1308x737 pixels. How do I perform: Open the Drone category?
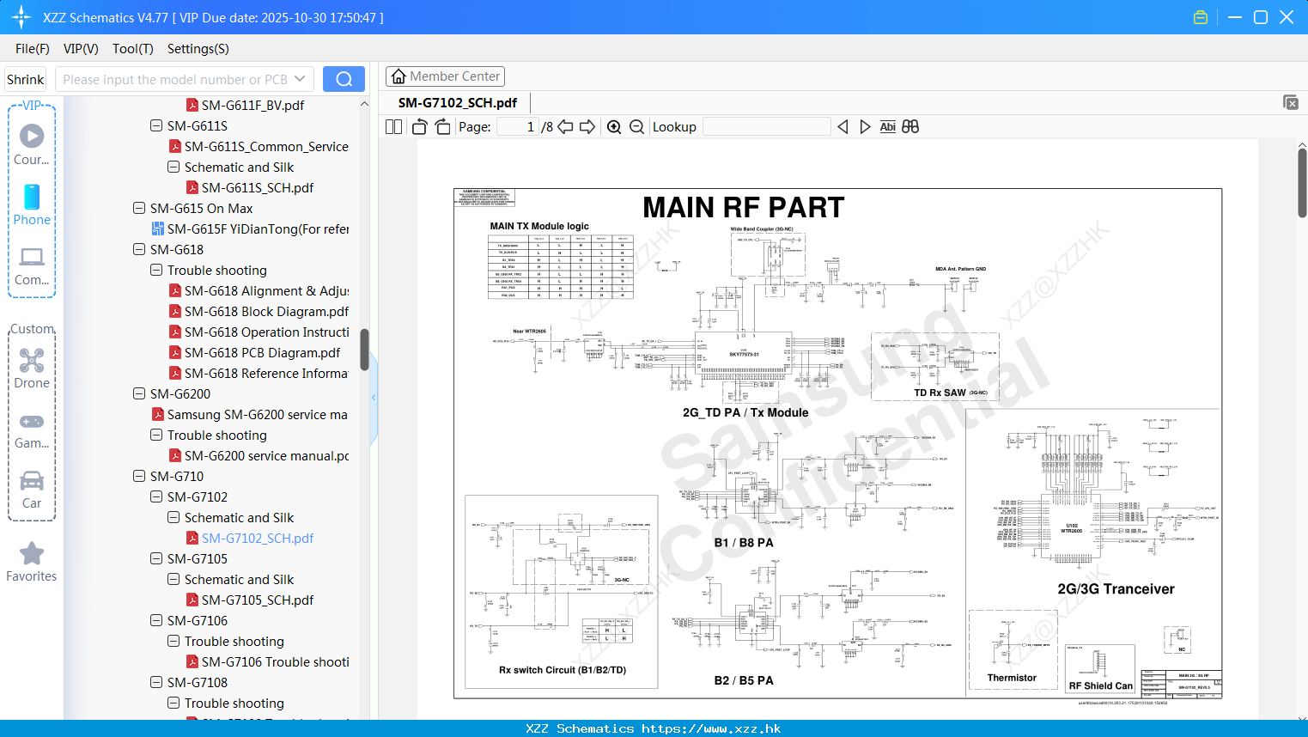(x=32, y=368)
